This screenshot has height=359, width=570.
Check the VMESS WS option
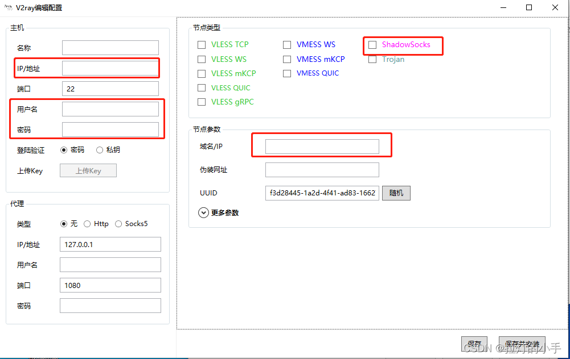(x=287, y=45)
